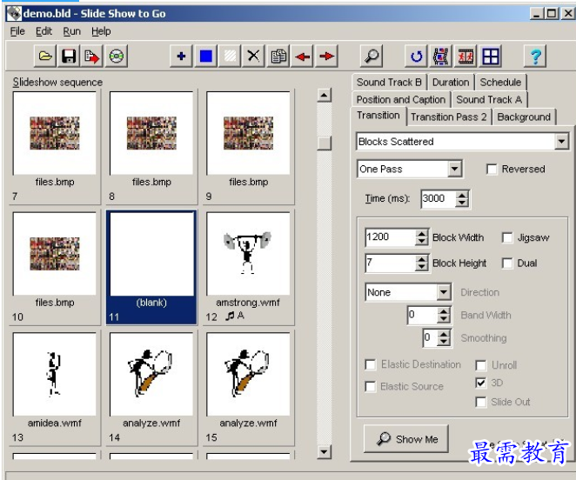Toggle the Elastic Destination checkbox
Screen dimensions: 576x480
tap(371, 364)
